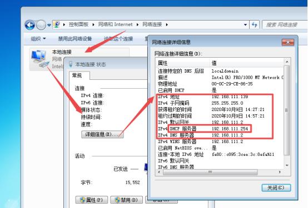Select the 连接-本地 IPv6 地址 row

tap(220, 155)
